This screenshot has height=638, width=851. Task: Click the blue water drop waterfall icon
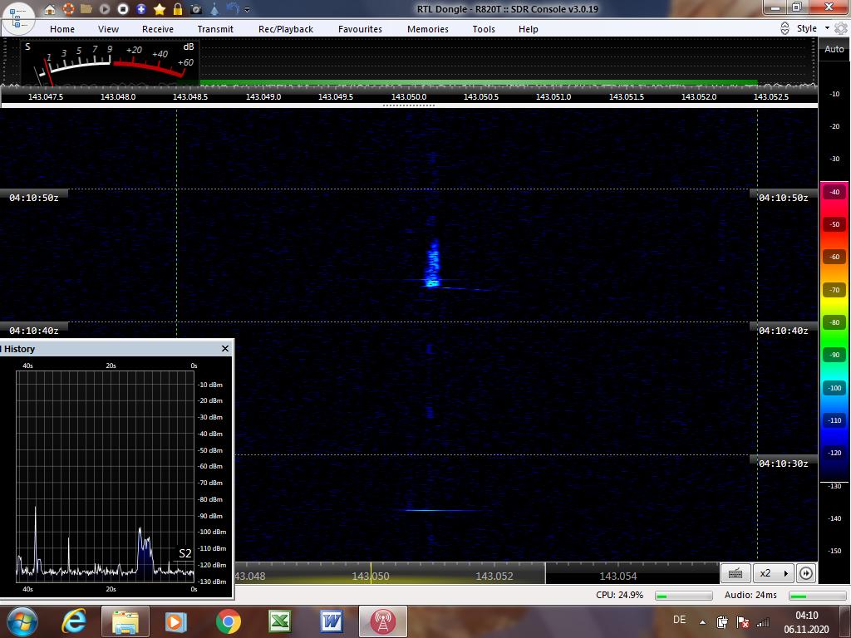click(x=214, y=9)
